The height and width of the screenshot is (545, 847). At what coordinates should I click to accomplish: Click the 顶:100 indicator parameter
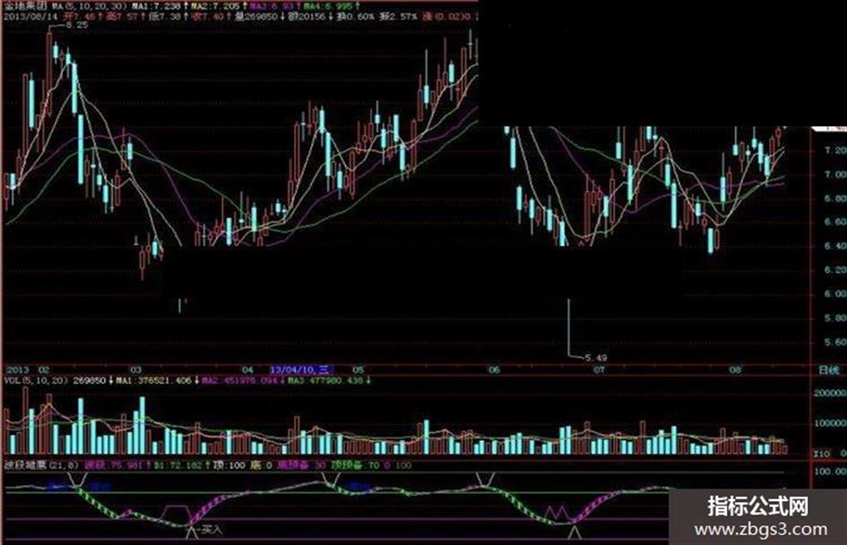pyautogui.click(x=229, y=465)
